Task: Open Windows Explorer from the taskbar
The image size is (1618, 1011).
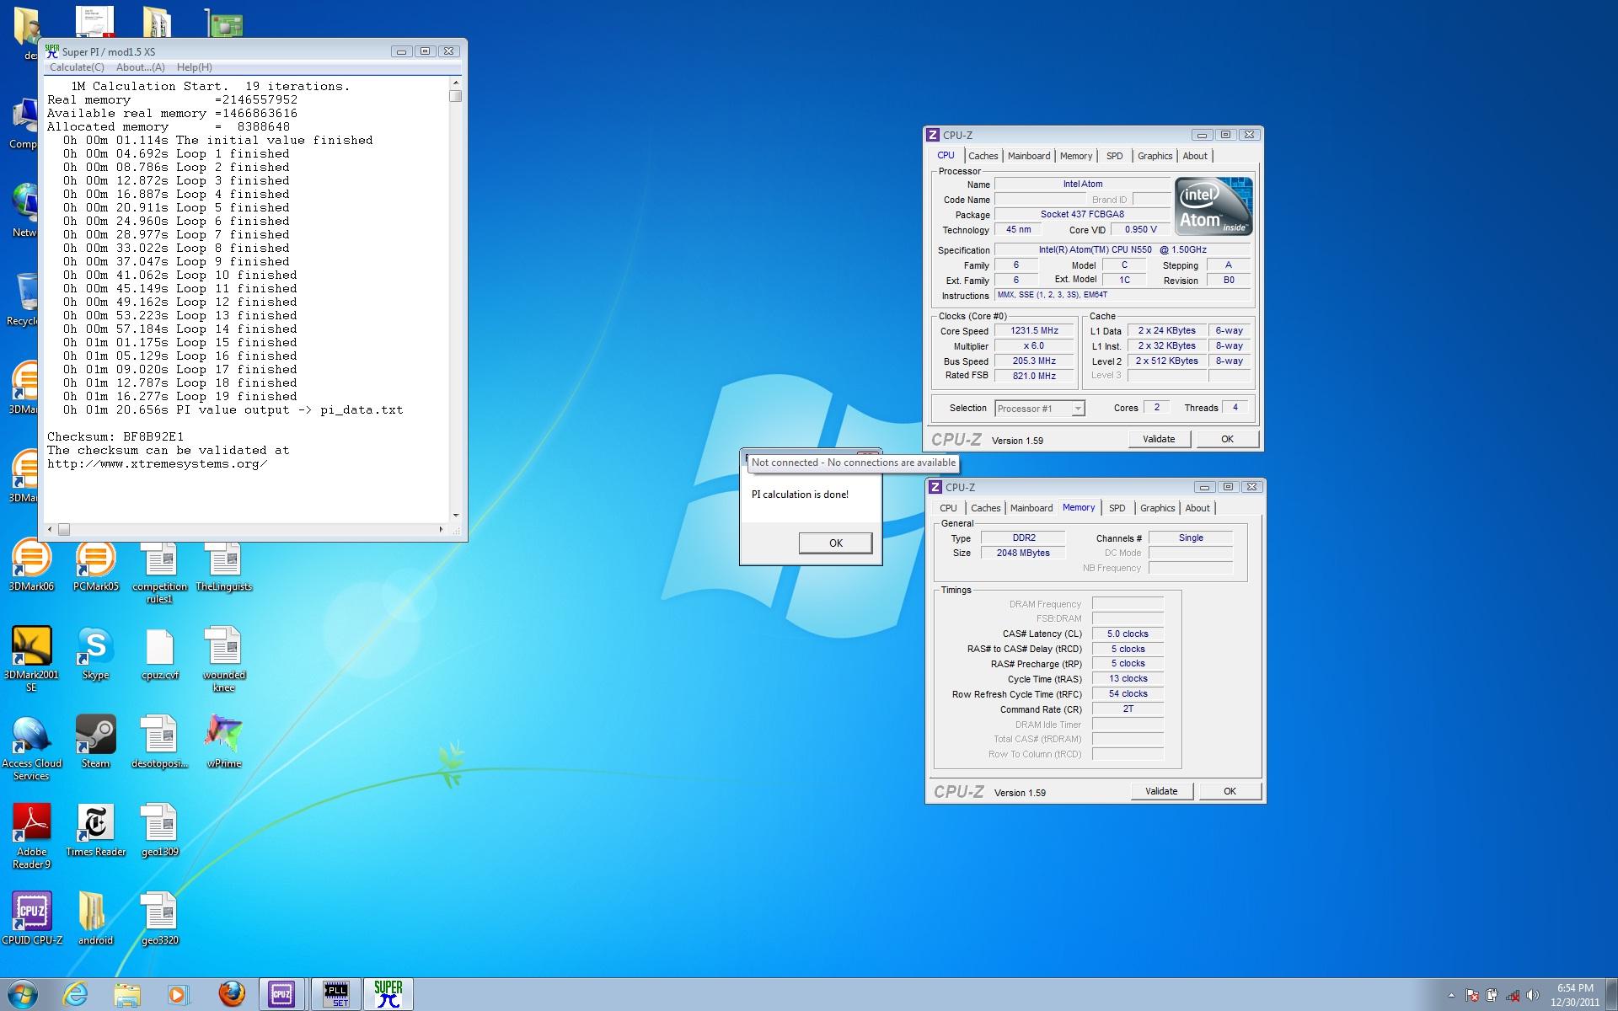Action: [127, 994]
